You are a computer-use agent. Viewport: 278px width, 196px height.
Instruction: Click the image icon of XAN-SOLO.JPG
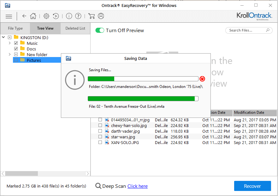[107, 142]
